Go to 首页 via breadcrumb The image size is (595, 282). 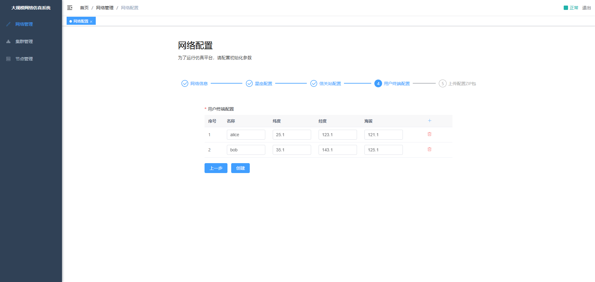[x=84, y=8]
